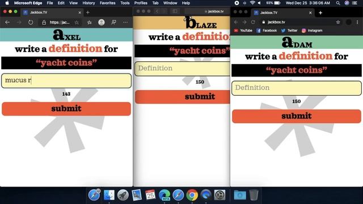Open the Facebook bookmark
The image size is (363, 204).
coord(267,30)
